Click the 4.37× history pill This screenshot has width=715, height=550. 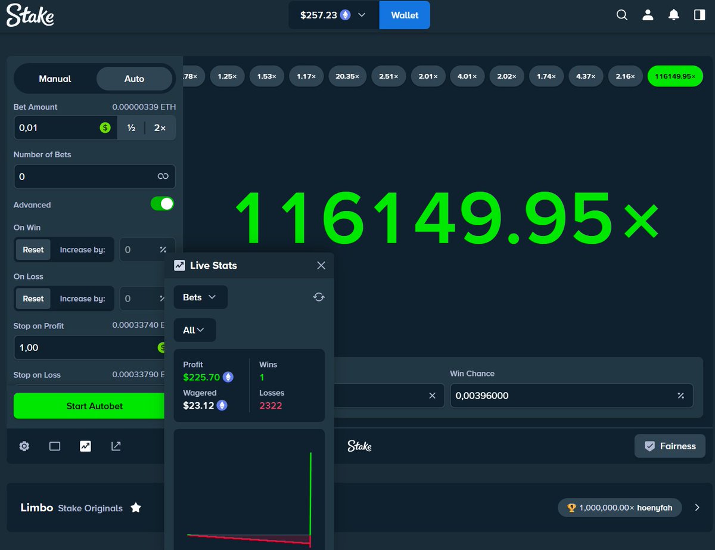click(x=586, y=76)
